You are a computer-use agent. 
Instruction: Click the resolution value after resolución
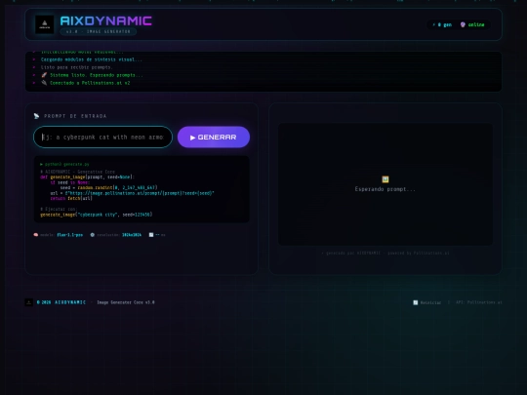132,235
